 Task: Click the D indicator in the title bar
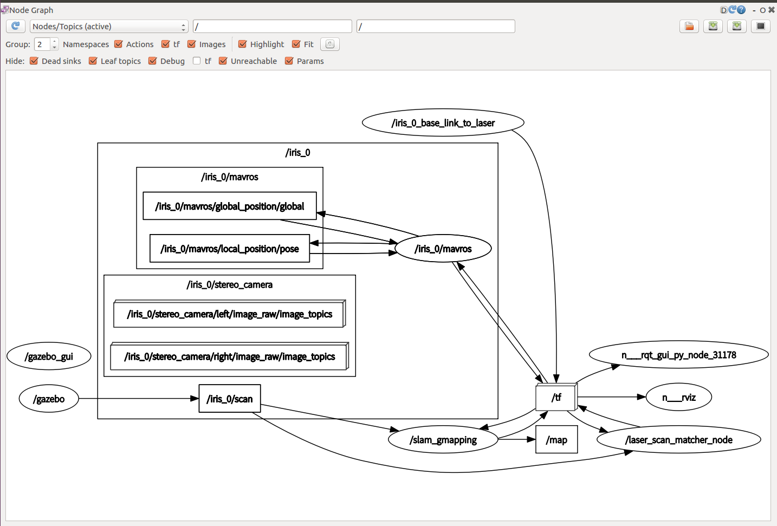click(x=724, y=10)
